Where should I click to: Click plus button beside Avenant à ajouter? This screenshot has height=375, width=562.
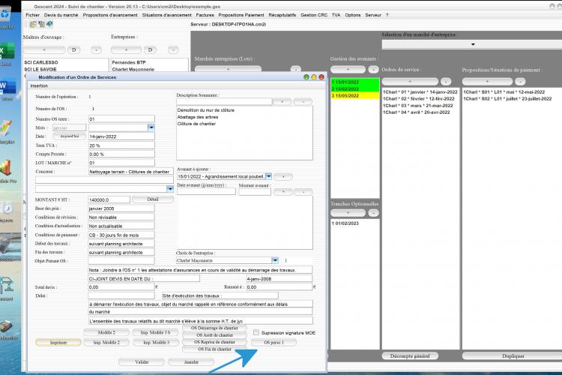(x=283, y=176)
